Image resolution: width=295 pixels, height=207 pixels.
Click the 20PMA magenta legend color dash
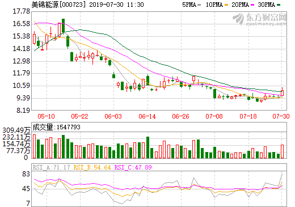tap(252, 5)
